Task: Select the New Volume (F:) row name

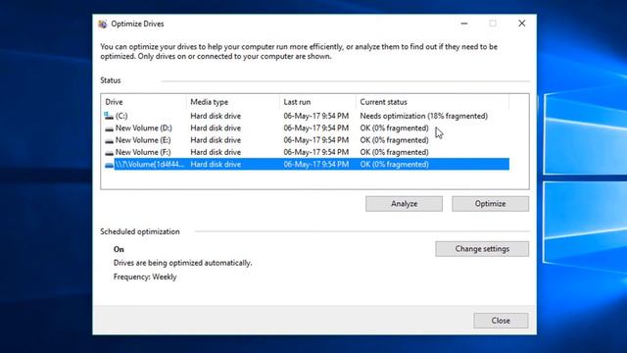Action: coord(143,152)
